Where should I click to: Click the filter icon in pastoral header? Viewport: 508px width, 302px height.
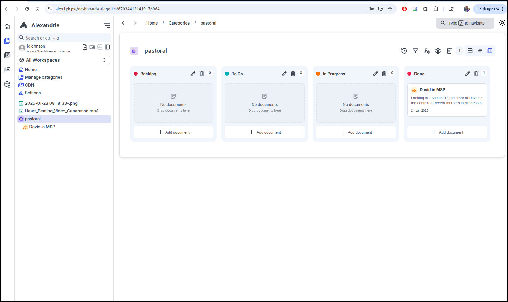click(415, 51)
